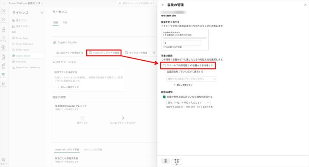Enable テナントで利用可能な容量から引き落とす checkbox
This screenshot has height=167, width=309.
(164, 66)
